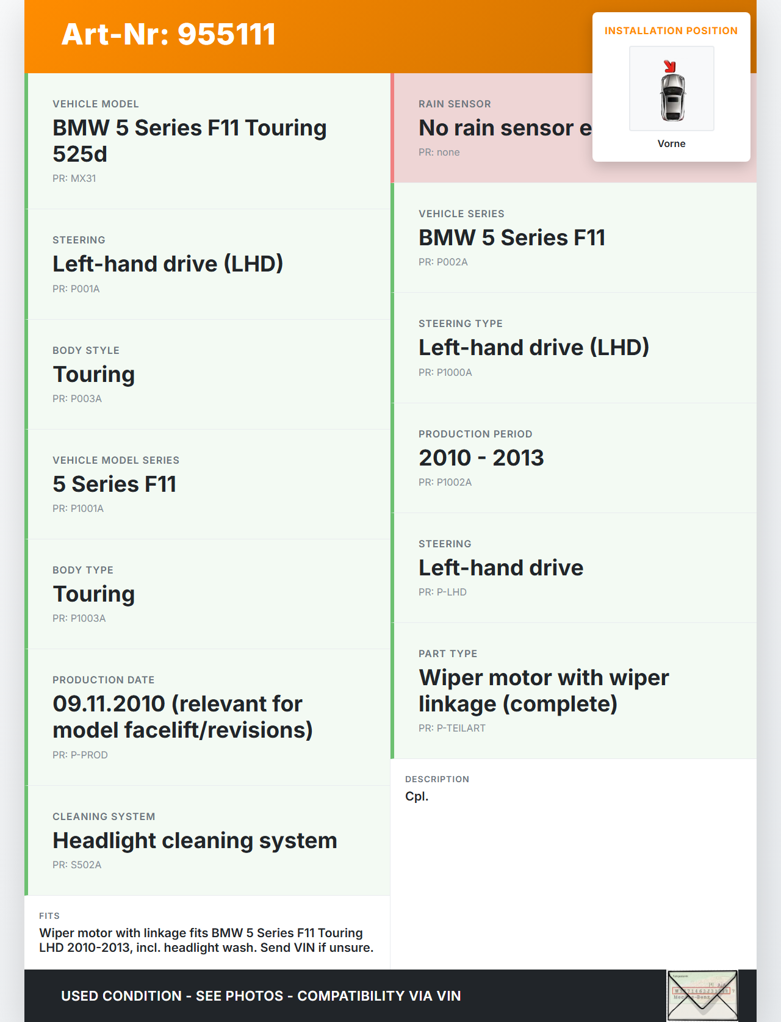Image resolution: width=781 pixels, height=1022 pixels.
Task: Click the production period '2010 - 2013' value
Action: (481, 458)
